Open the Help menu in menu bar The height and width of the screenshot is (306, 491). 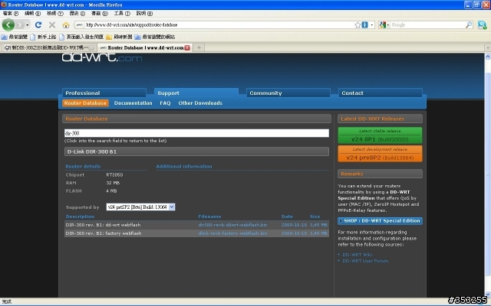[144, 14]
